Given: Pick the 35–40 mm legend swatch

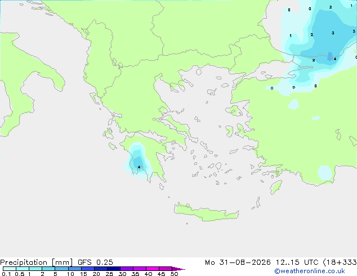Looking at the screenshot, I should (x=140, y=269).
